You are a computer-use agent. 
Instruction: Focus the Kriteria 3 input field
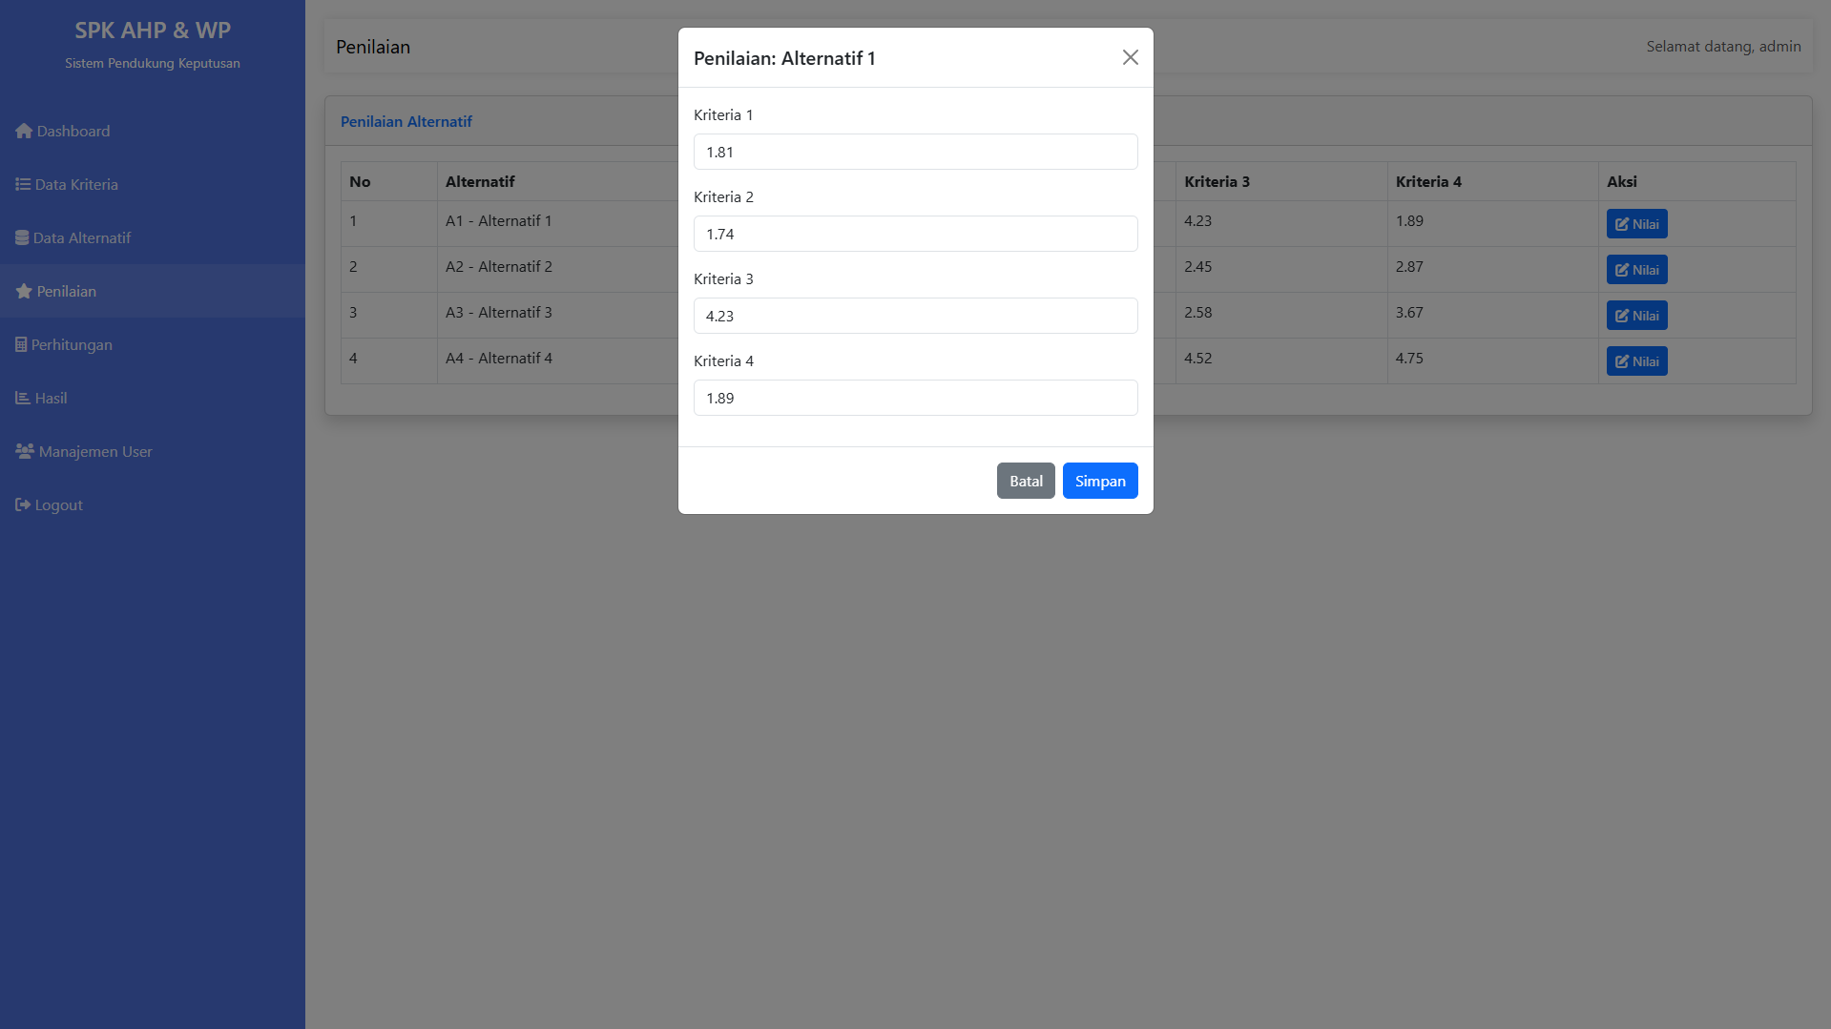tap(915, 317)
